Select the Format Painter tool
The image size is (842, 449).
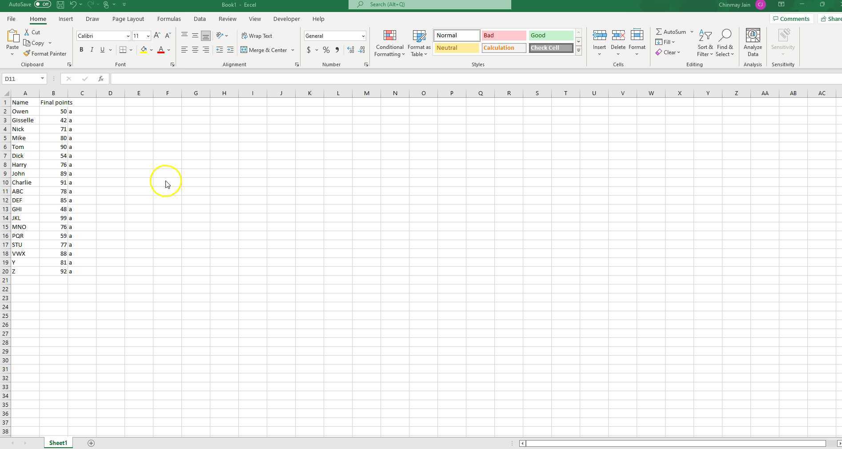point(45,53)
